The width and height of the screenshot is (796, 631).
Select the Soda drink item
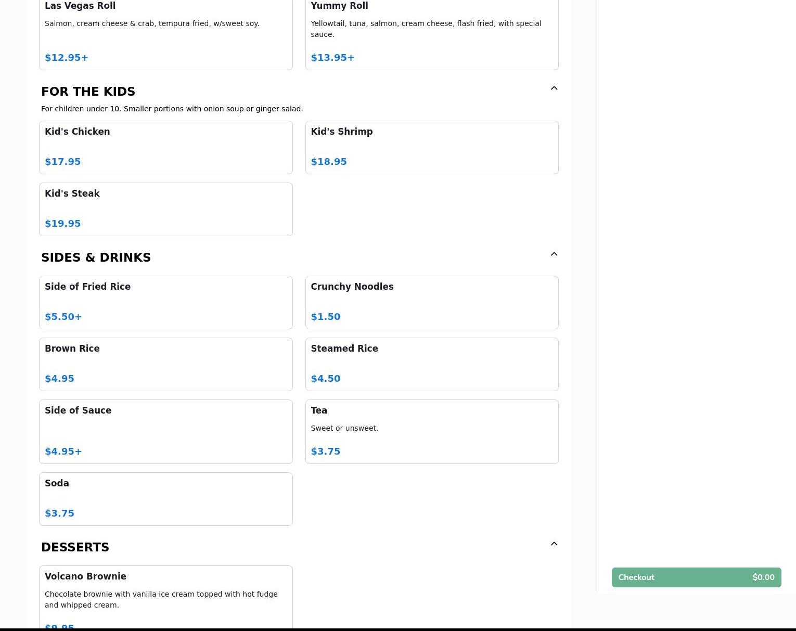(x=166, y=499)
